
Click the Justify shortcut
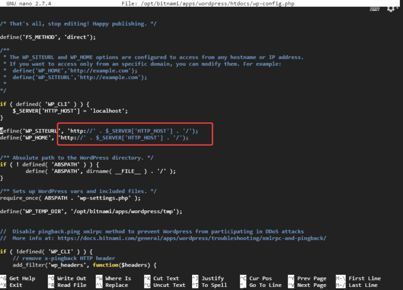(x=213, y=278)
